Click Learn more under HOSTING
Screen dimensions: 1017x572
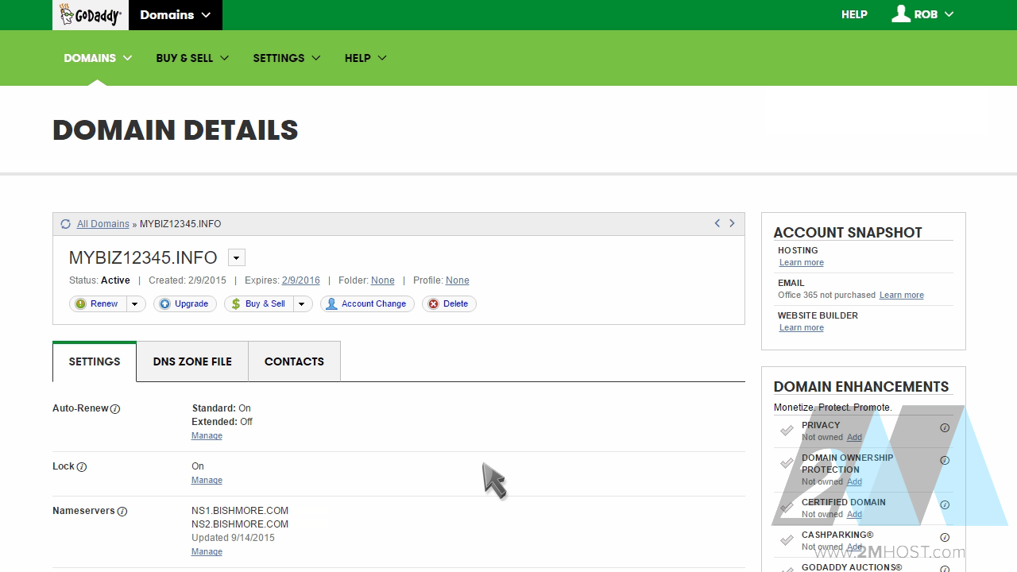(x=802, y=262)
